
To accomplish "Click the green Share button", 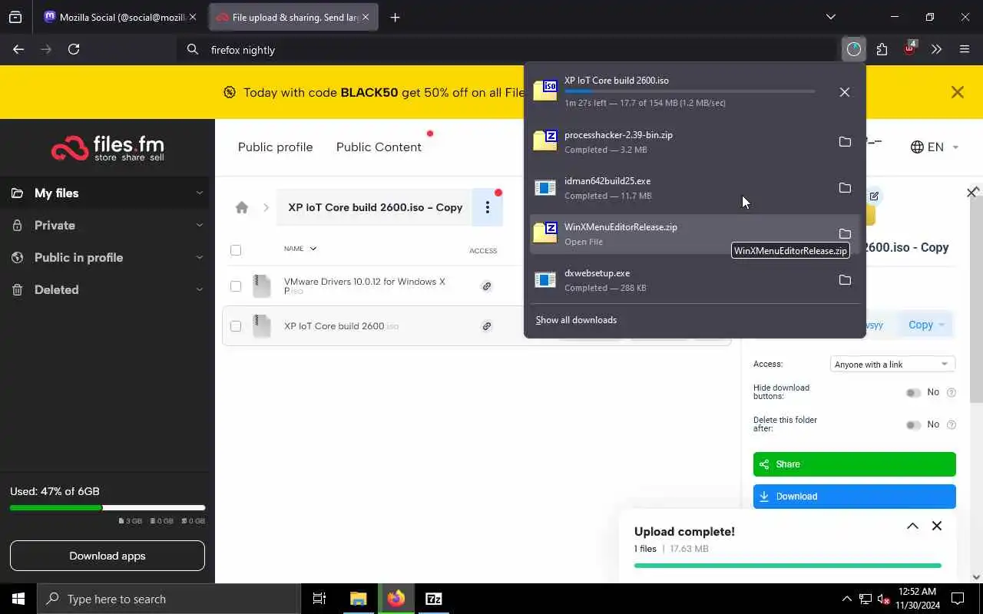I will point(854,464).
